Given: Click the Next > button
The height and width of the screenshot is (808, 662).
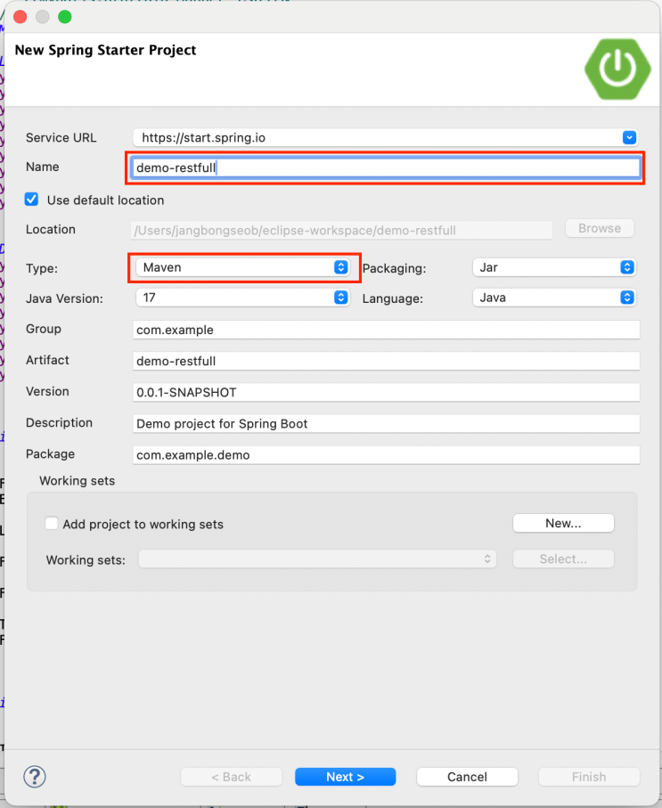Looking at the screenshot, I should [x=346, y=777].
